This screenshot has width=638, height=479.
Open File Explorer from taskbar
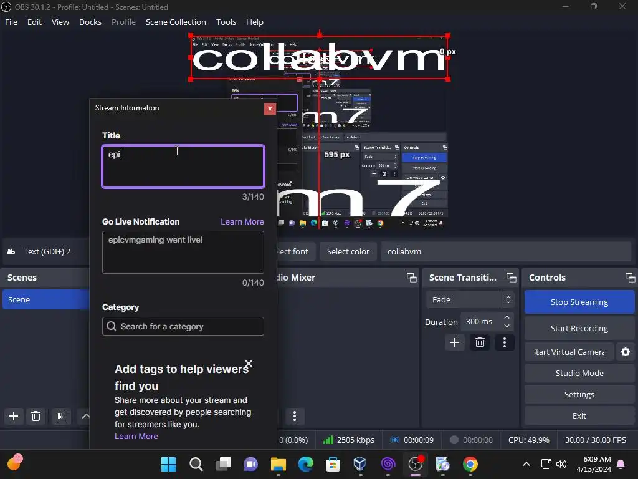pos(279,464)
